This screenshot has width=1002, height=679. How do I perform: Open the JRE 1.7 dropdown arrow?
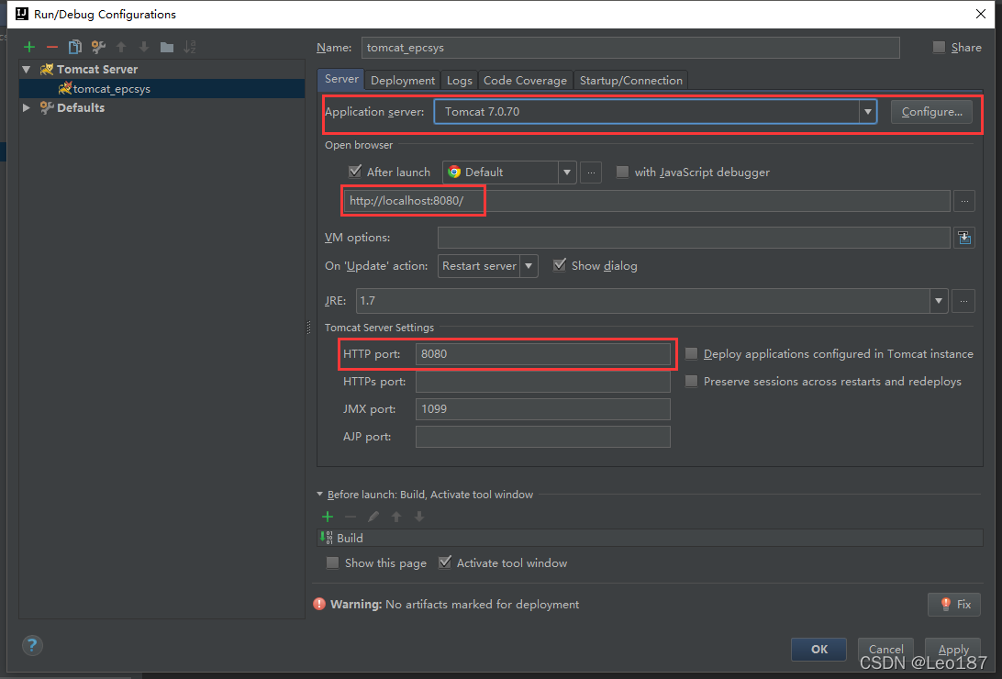point(938,301)
